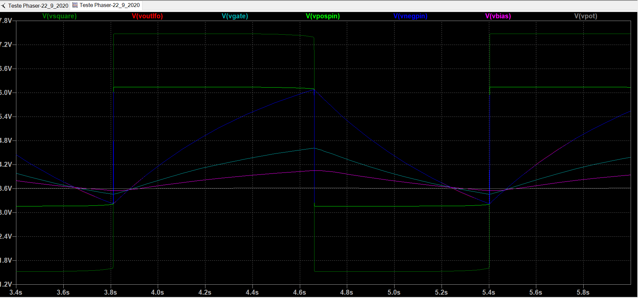Screen dimensions: 638x298
Task: Click the 5.6s time axis label
Action: (x=536, y=292)
